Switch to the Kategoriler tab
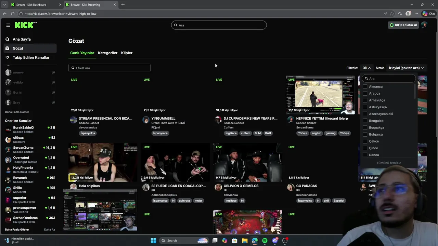The width and height of the screenshot is (438, 246). [107, 53]
